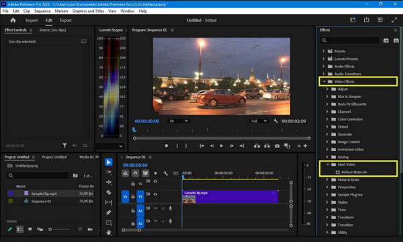This screenshot has width=403, height=242.
Task: Collapse the Video Effects folder
Action: click(324, 81)
